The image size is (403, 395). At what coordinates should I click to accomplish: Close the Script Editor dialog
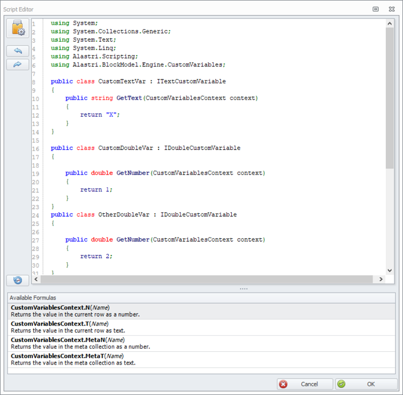(391, 9)
